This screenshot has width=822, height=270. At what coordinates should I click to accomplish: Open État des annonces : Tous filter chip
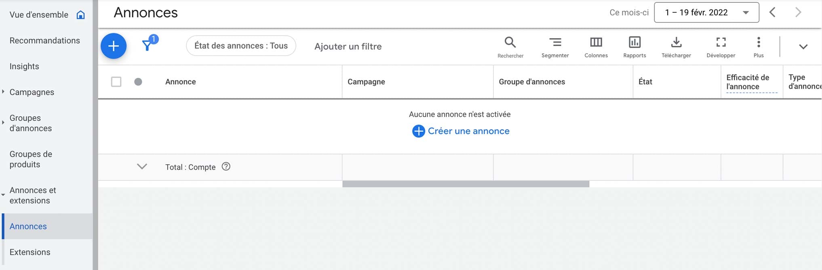coord(241,46)
